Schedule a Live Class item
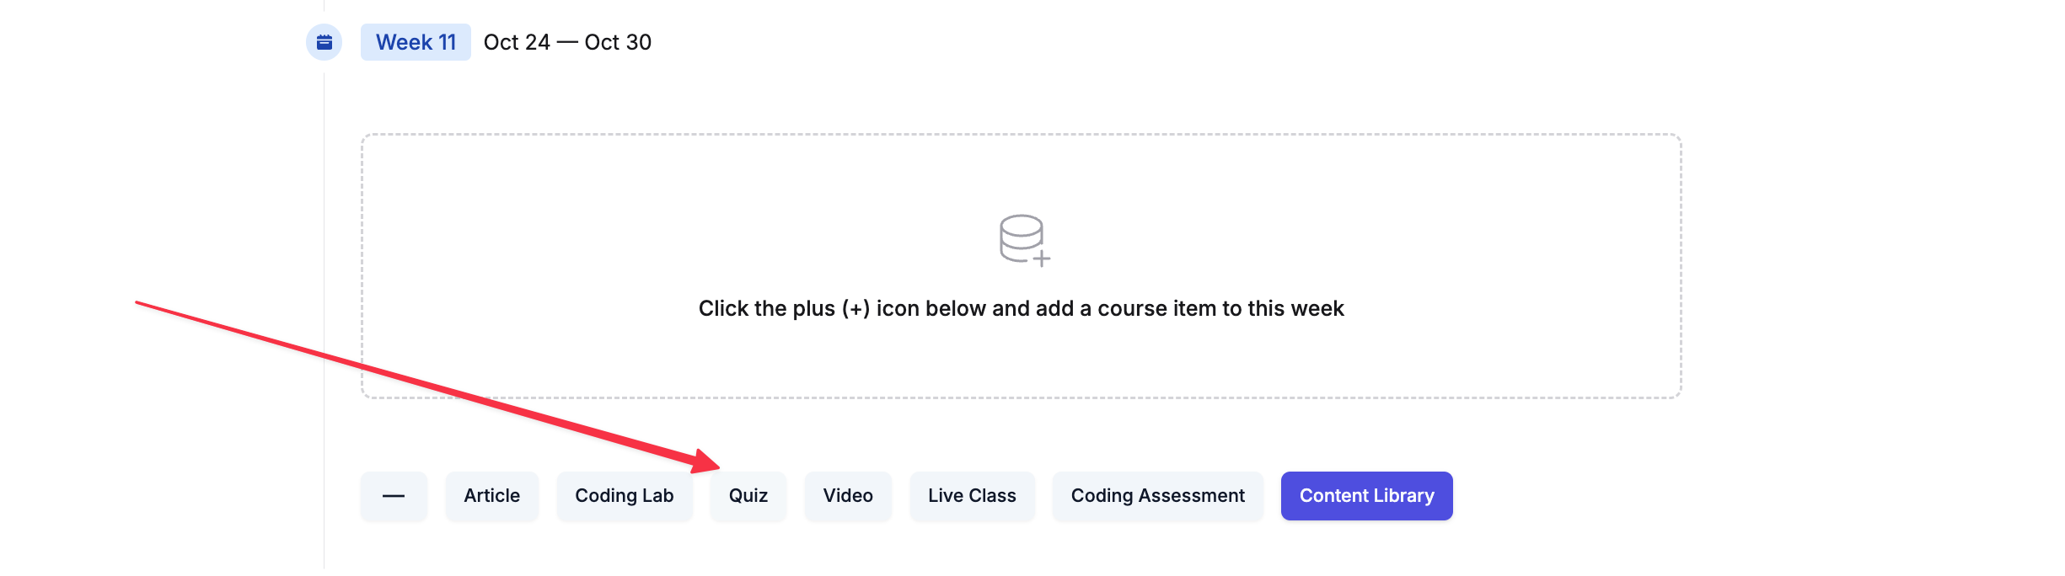This screenshot has width=2065, height=576. [x=972, y=496]
